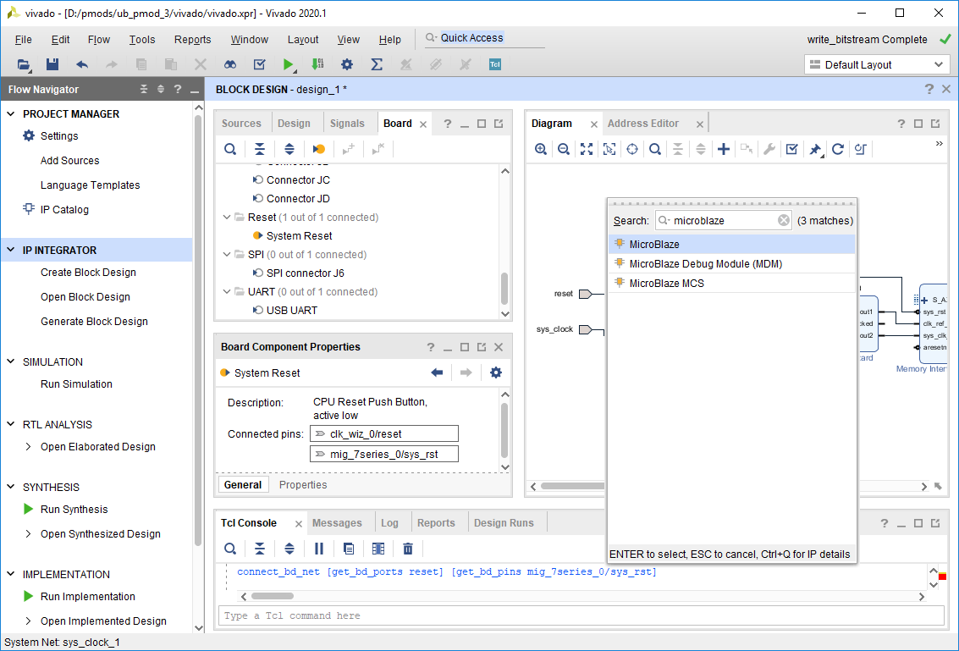Clear the Tcl Console with trash icon
This screenshot has width=959, height=651.
408,549
